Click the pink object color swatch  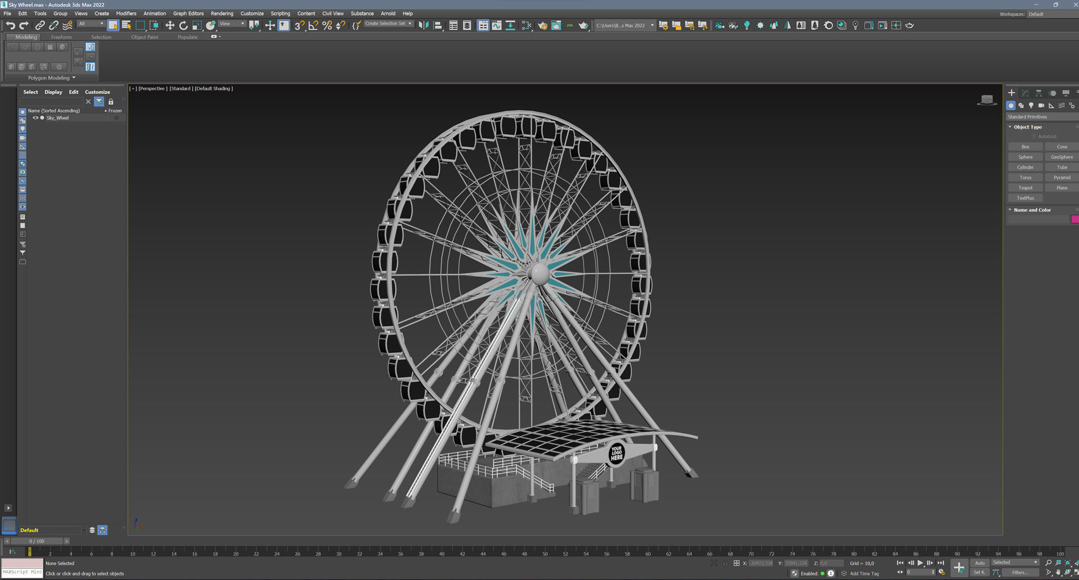click(1075, 219)
